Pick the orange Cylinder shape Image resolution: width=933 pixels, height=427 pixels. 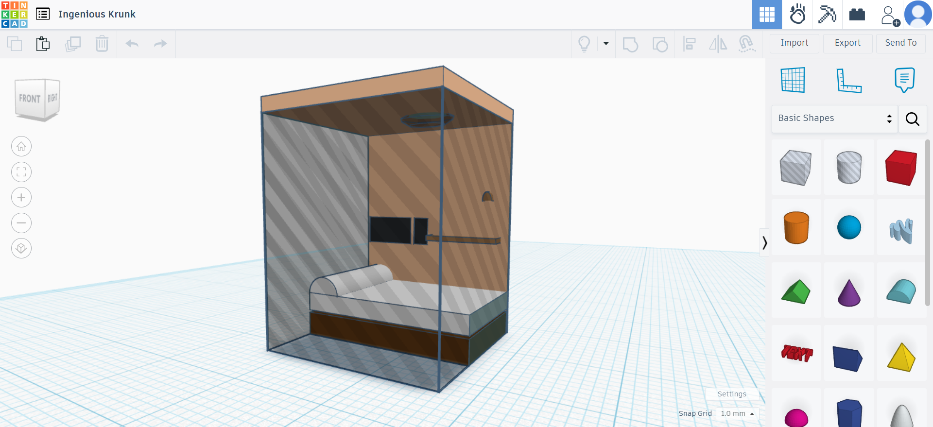coord(796,227)
